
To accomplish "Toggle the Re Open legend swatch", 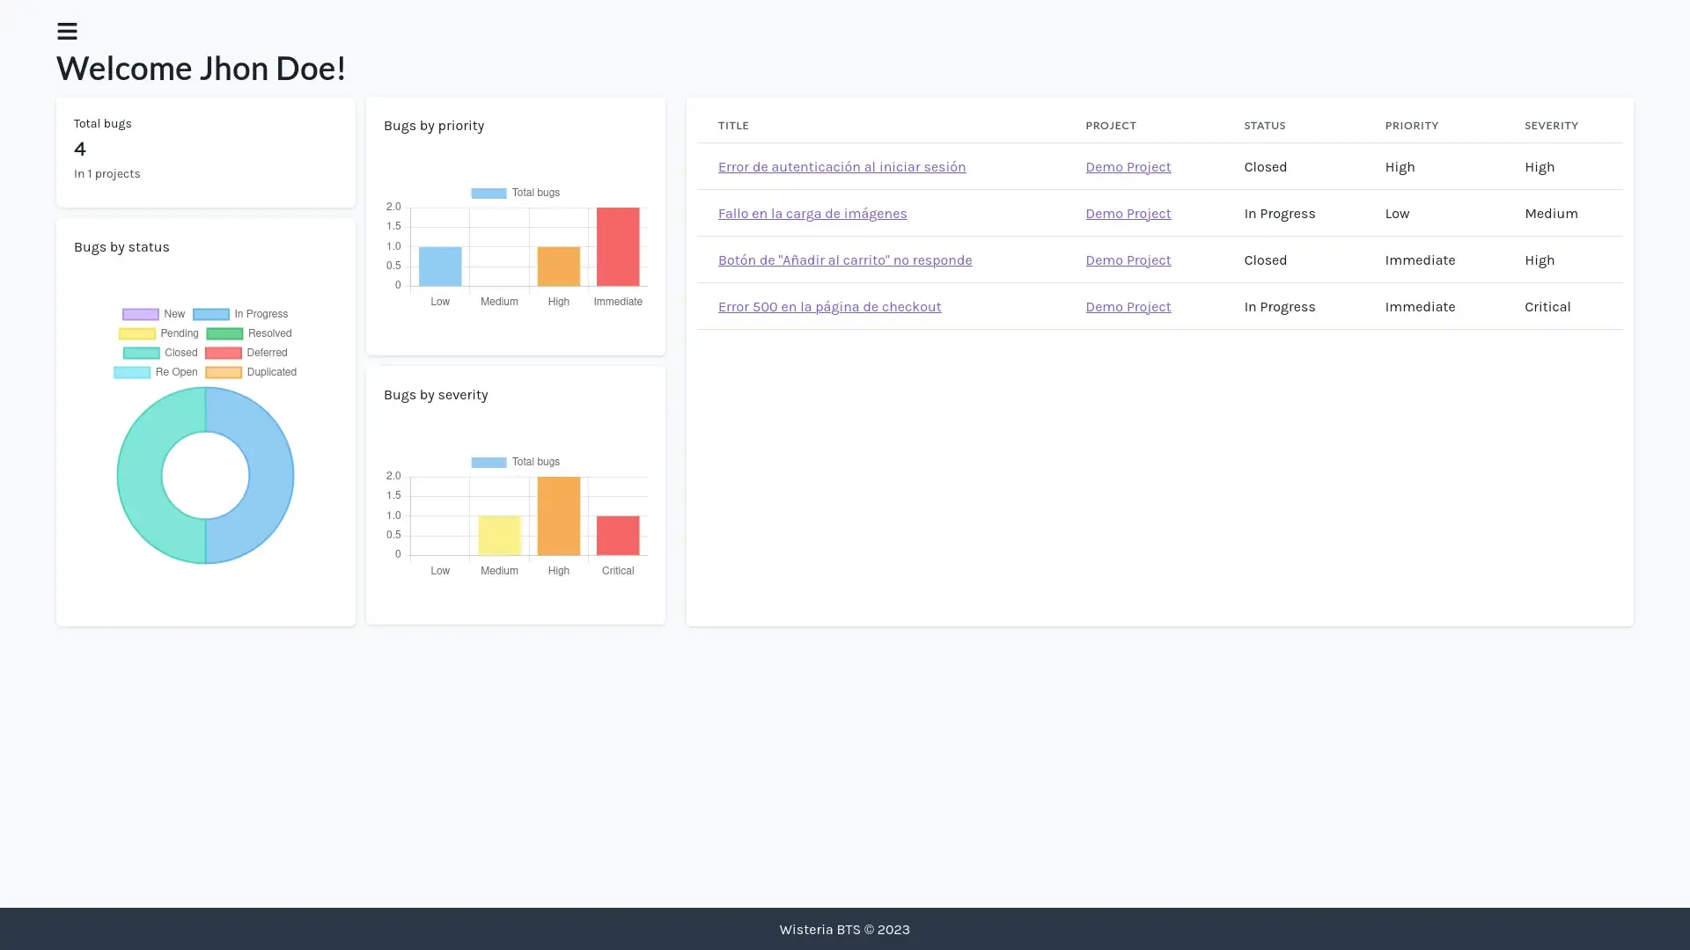I will (x=132, y=372).
